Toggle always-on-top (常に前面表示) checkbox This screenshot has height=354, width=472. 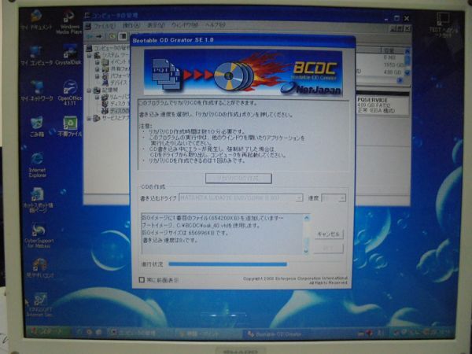142,280
